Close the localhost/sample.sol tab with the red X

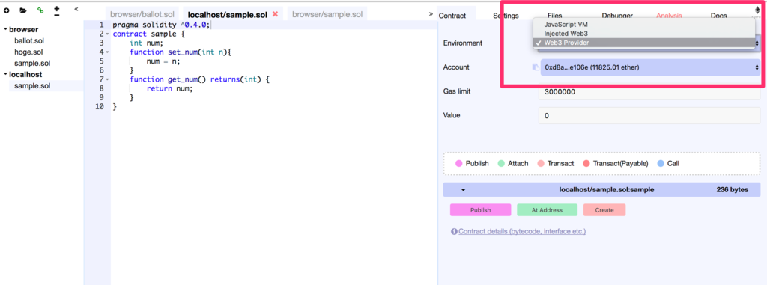[275, 14]
